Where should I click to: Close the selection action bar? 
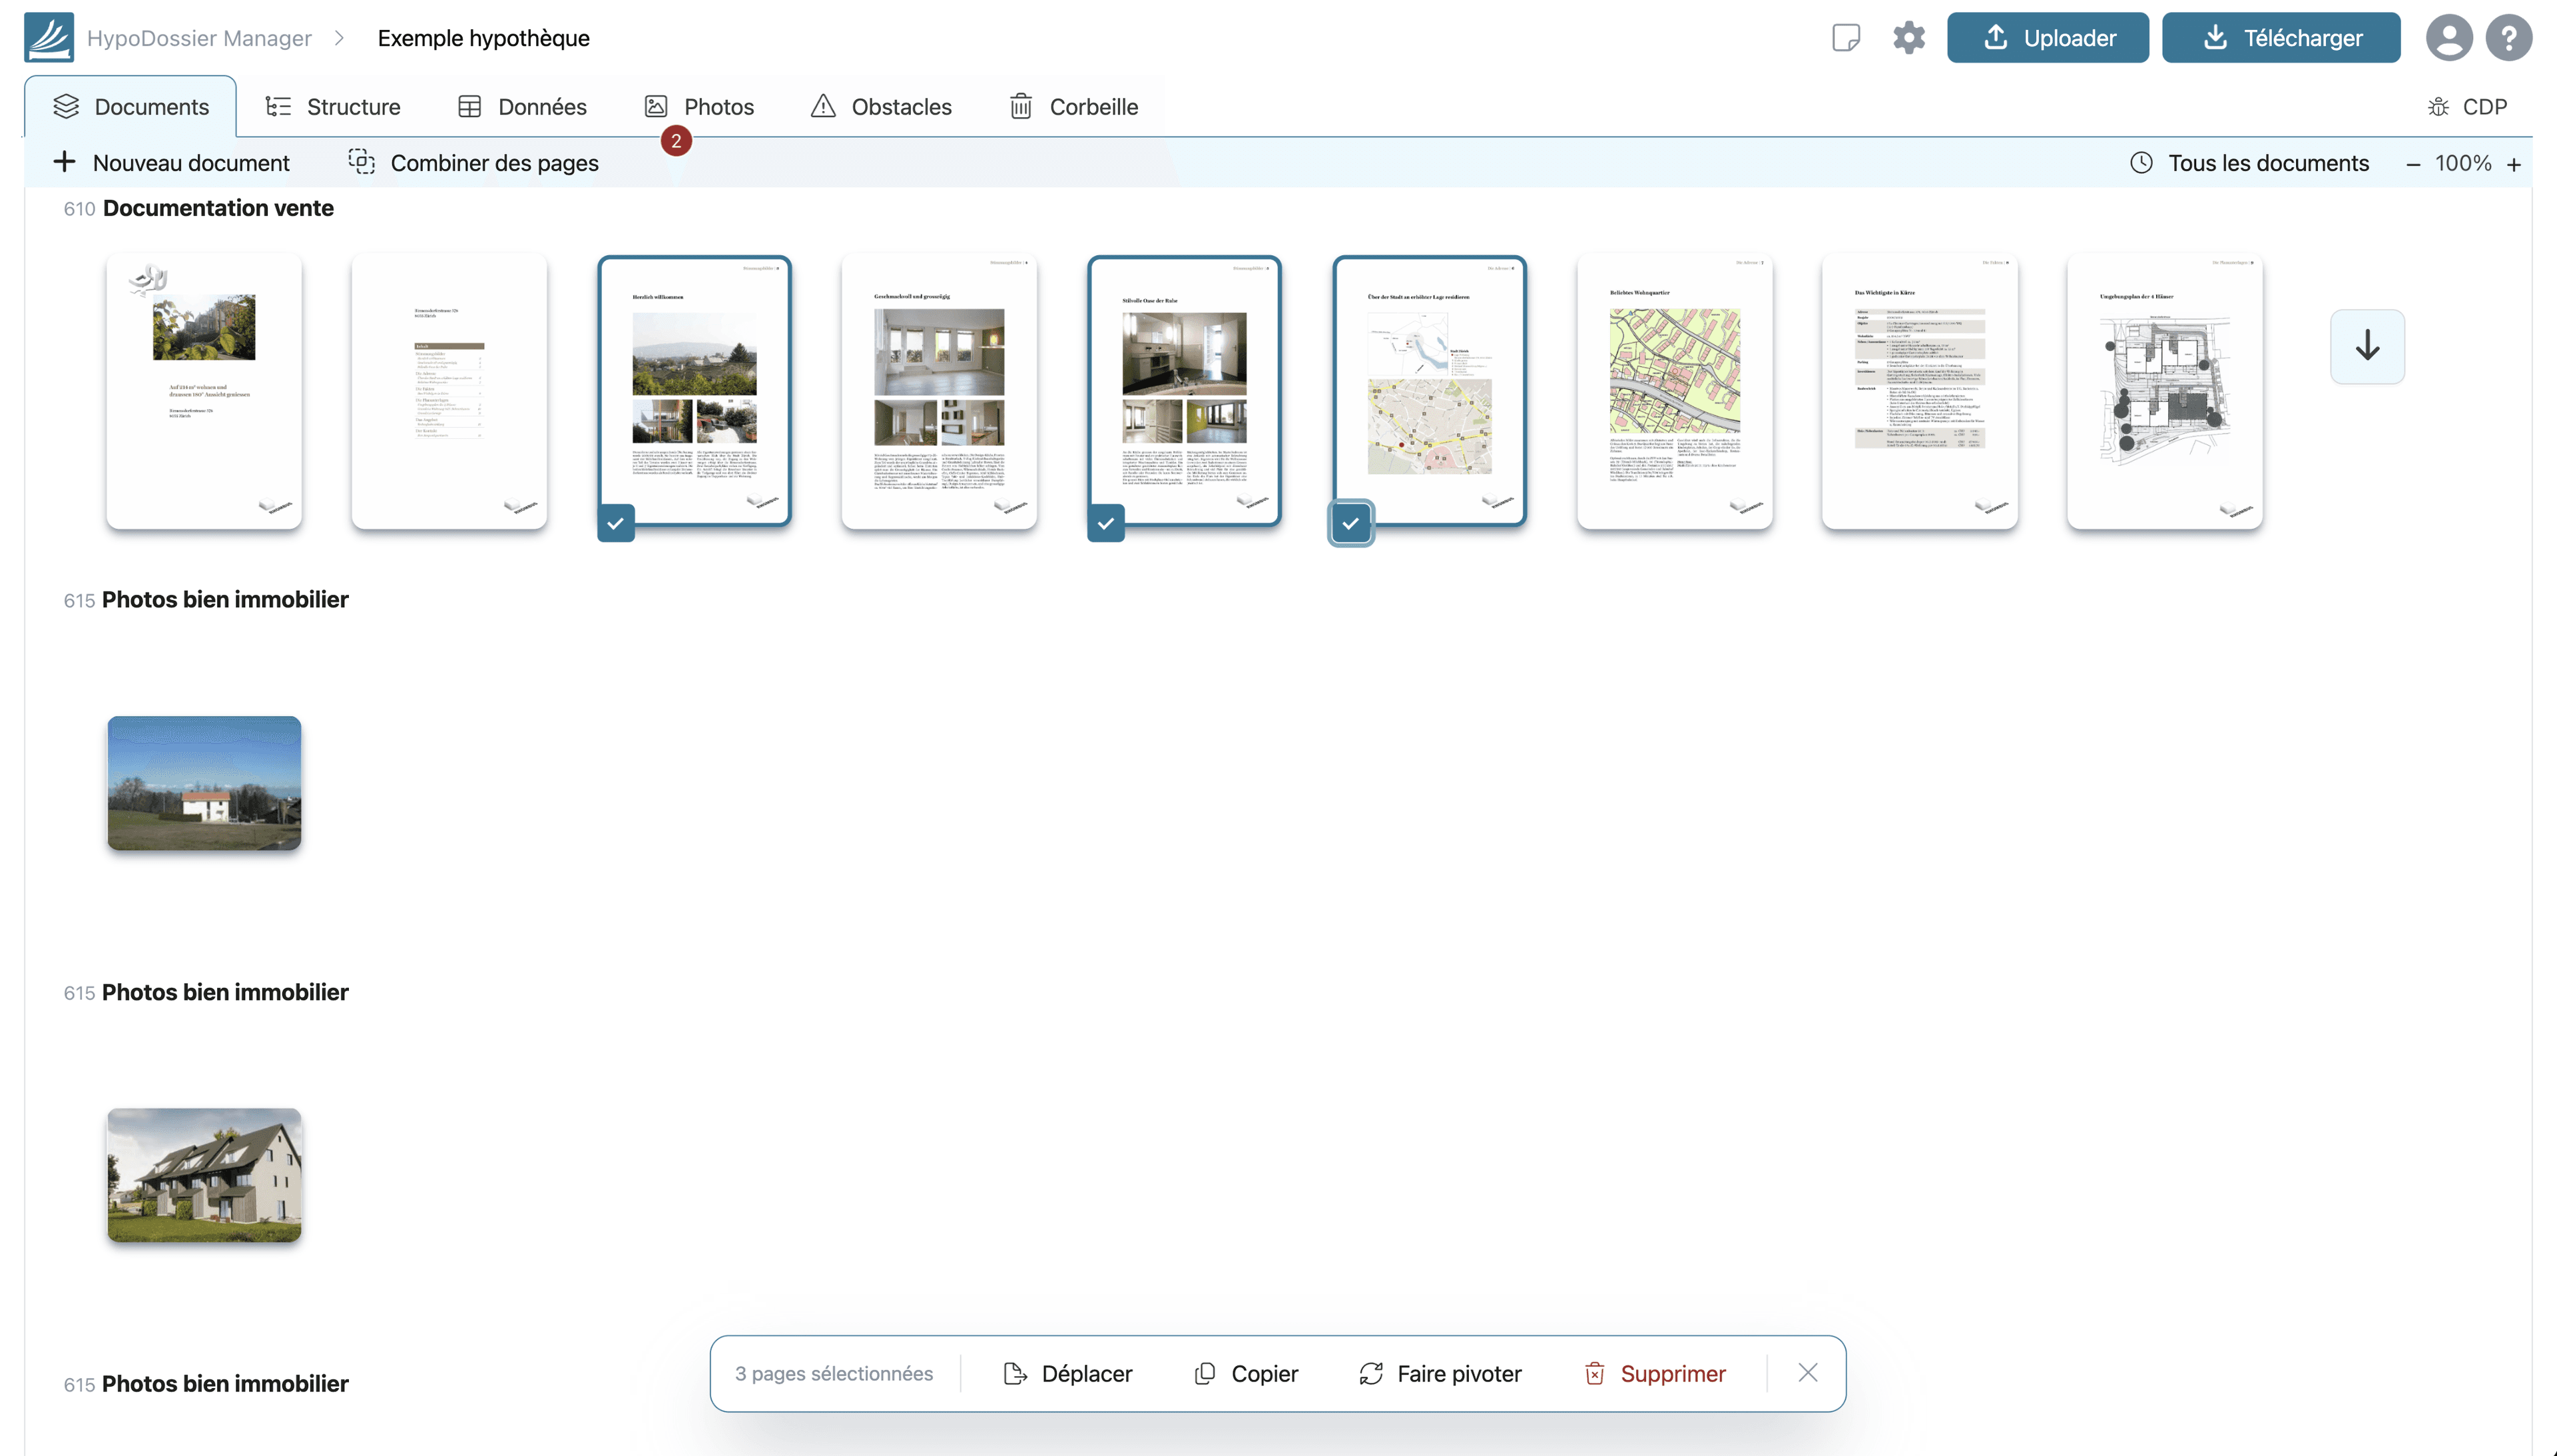point(1807,1373)
